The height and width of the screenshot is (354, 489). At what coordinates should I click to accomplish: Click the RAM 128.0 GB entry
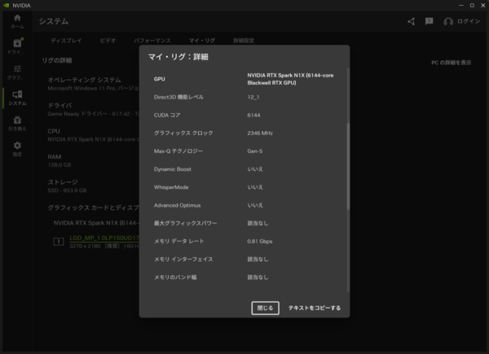pyautogui.click(x=59, y=160)
